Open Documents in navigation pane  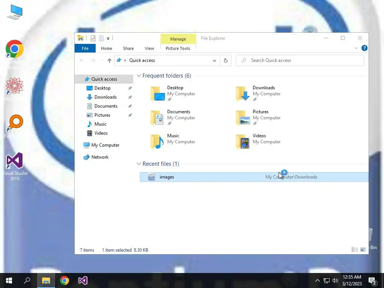tap(106, 106)
